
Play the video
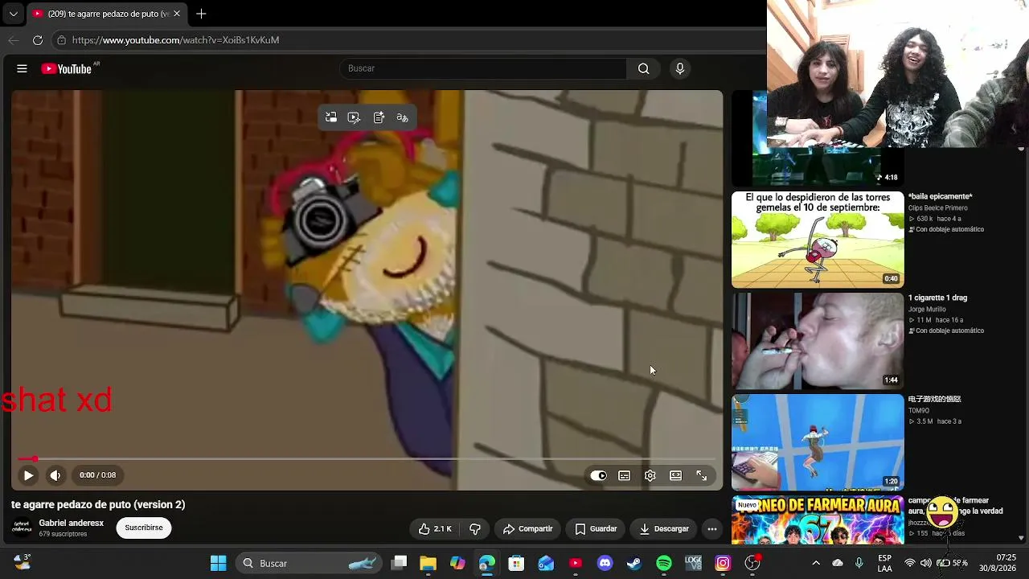[x=28, y=475]
